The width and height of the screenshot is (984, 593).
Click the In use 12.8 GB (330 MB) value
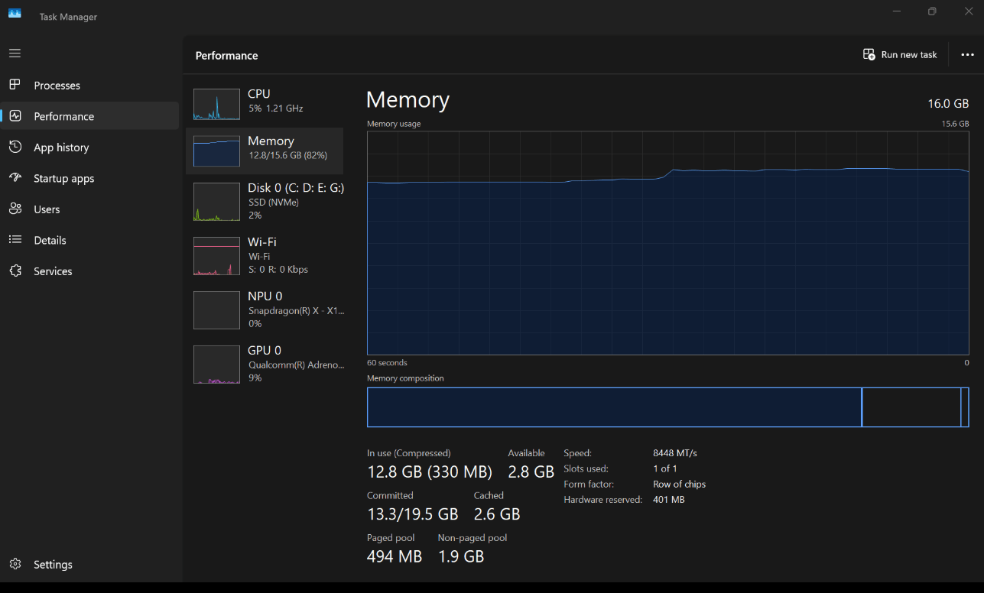pyautogui.click(x=430, y=471)
